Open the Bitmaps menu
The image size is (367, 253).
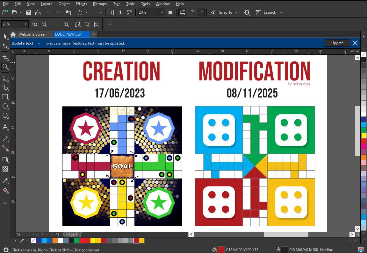coord(100,4)
